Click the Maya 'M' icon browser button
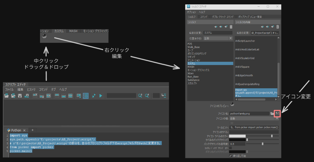This screenshot has width=314, height=162. (x=277, y=113)
